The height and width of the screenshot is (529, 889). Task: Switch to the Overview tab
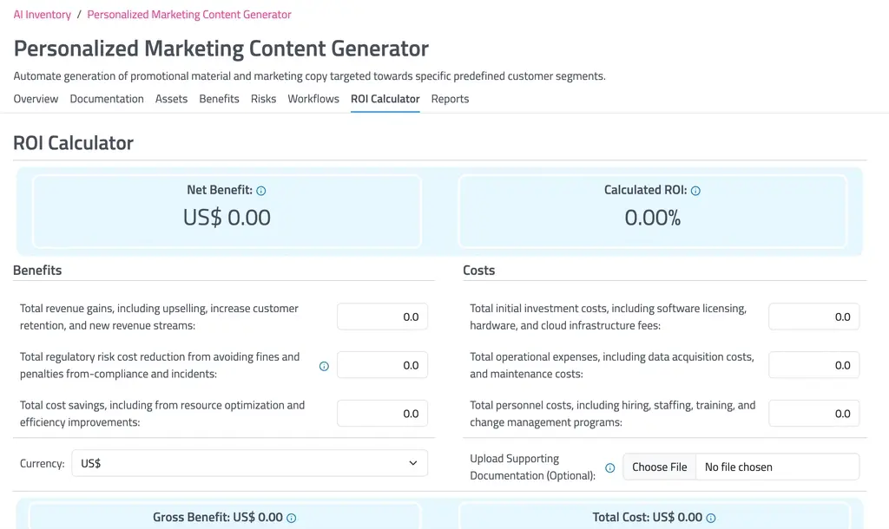click(36, 99)
